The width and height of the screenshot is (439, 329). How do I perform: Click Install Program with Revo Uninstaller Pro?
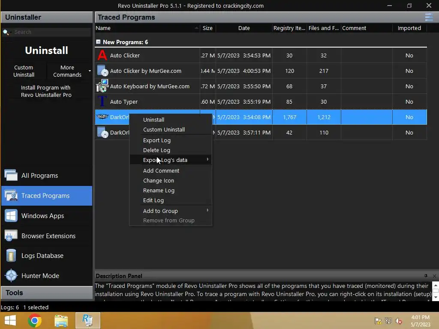click(46, 91)
